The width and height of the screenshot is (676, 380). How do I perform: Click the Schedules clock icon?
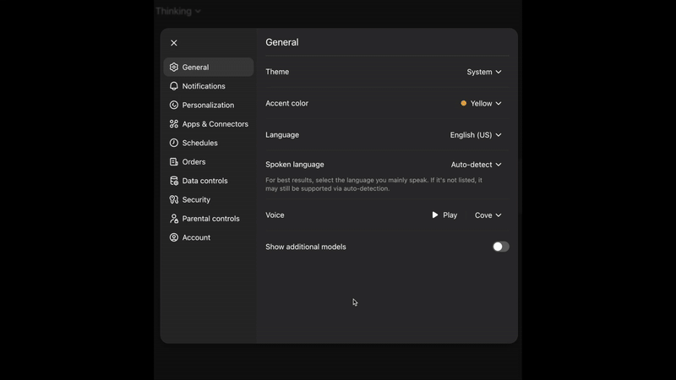[174, 143]
